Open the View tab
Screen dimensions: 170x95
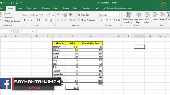[x=75, y=8]
